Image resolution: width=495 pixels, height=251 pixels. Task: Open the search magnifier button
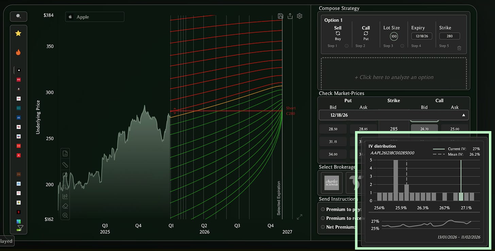[x=18, y=16]
